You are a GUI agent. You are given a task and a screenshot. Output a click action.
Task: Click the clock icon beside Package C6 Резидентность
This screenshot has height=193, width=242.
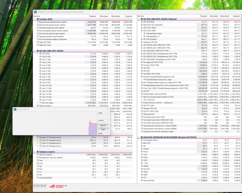(38, 137)
